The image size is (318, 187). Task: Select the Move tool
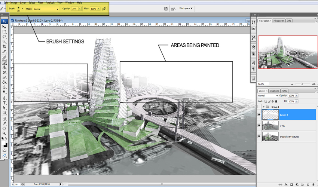4,27
